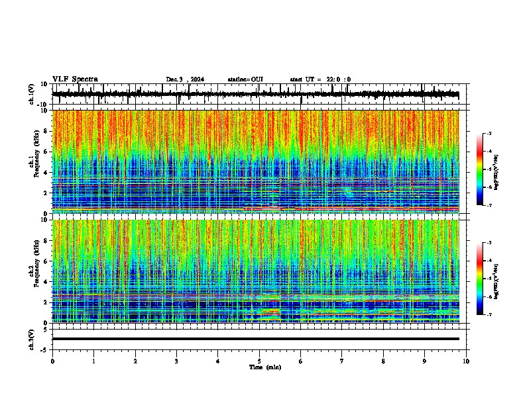
Task: Click the "4" kHz tick on ch.1 frequency axis
Action: 46,173
